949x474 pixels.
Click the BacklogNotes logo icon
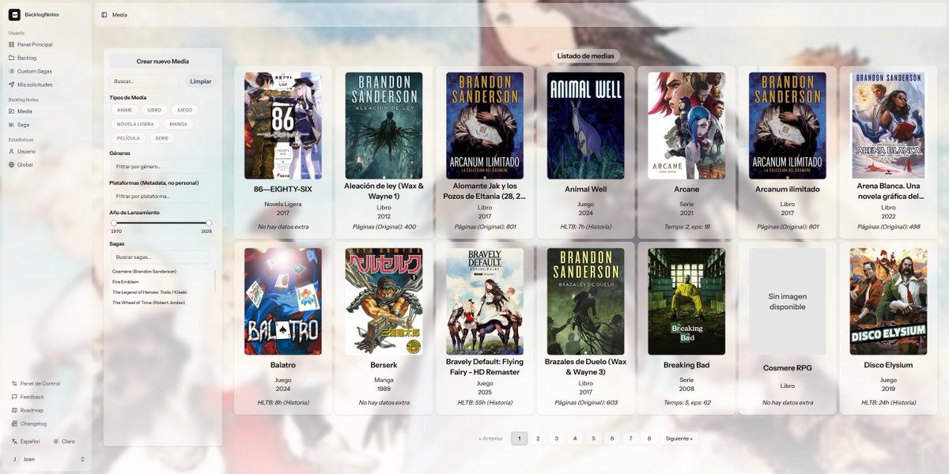14,14
